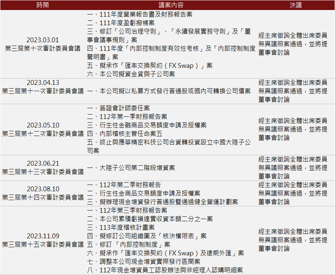Image resolution: width=335 pixels, height=275 pixels.
Task: Click the 修訂「公司治理守則」 agenda line
Action: tap(169, 36)
